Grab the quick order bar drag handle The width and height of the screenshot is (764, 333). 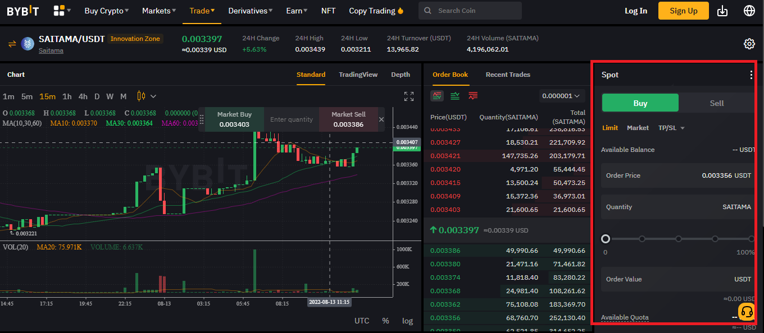pos(202,119)
